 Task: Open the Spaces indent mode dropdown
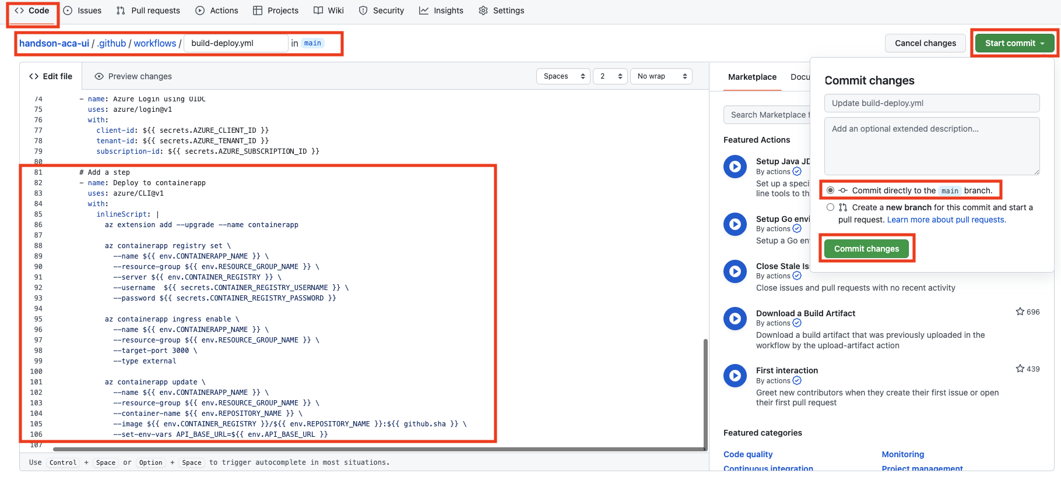(x=563, y=76)
